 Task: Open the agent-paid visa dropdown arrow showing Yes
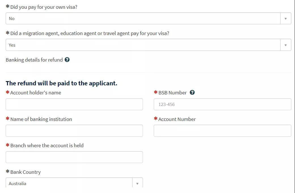coord(286,45)
